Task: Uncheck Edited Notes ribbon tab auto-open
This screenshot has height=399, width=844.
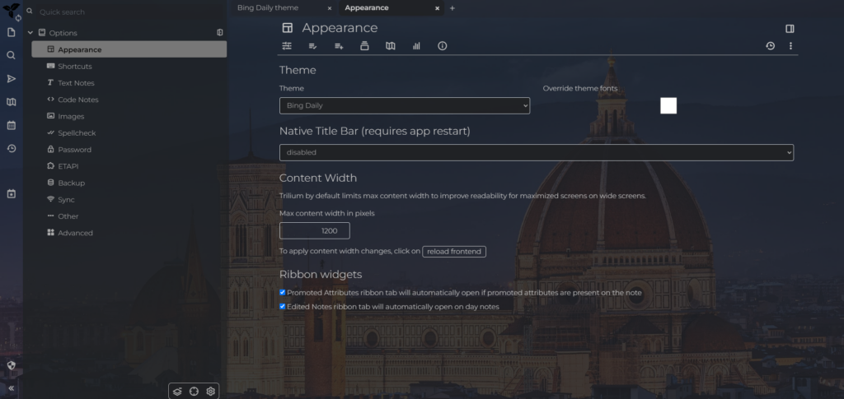Action: tap(283, 307)
